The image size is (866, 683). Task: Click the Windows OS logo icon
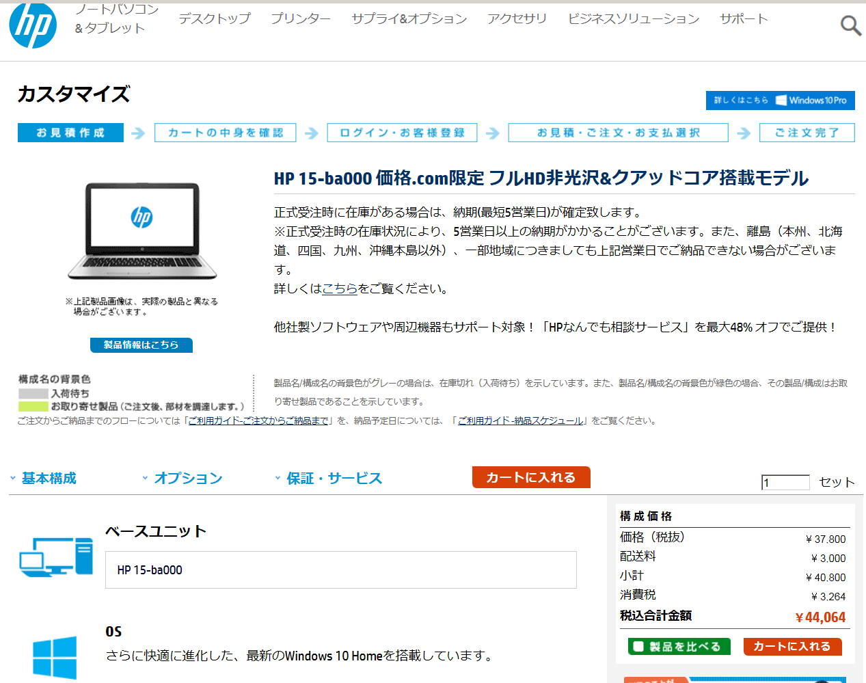click(55, 657)
